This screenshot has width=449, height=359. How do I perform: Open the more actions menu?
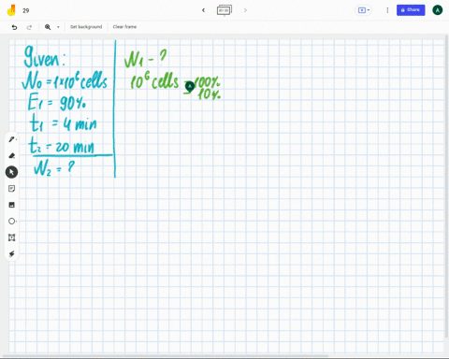[x=387, y=10]
